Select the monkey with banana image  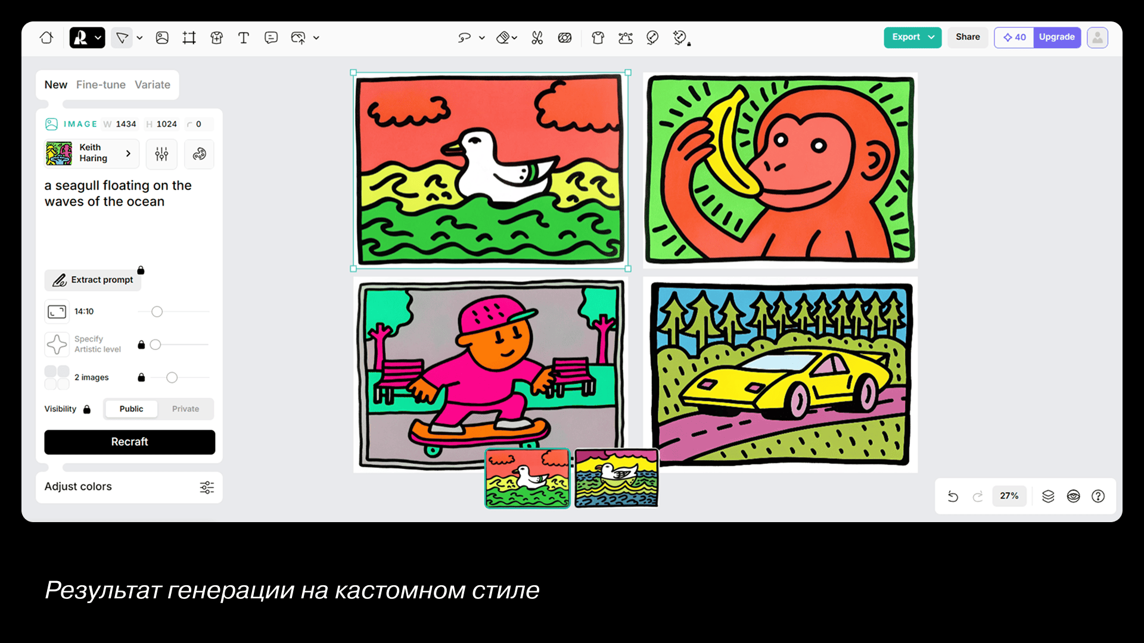coord(781,170)
